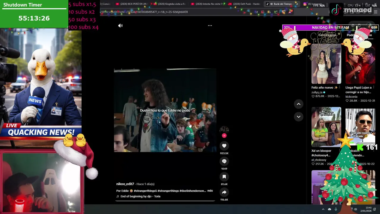Image resolution: width=380 pixels, height=214 pixels.
Task: Pause the Stranger Things video player
Action: (x=165, y=110)
